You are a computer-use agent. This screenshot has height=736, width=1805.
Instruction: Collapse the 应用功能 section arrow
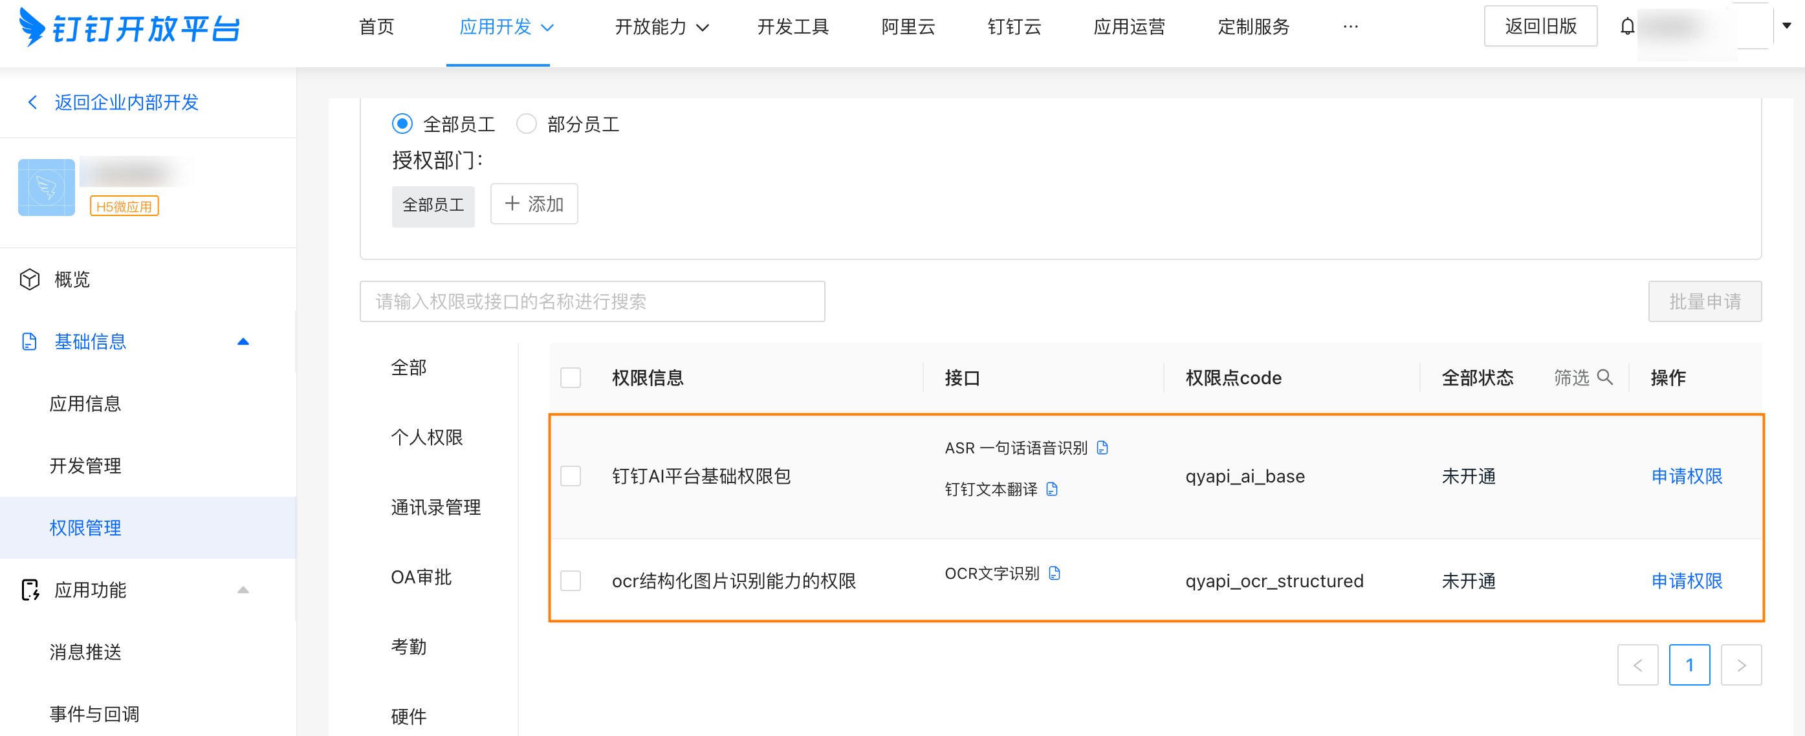[x=243, y=590]
